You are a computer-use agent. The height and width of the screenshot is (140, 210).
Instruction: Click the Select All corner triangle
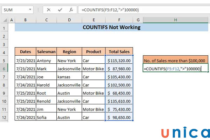(x=5, y=20)
